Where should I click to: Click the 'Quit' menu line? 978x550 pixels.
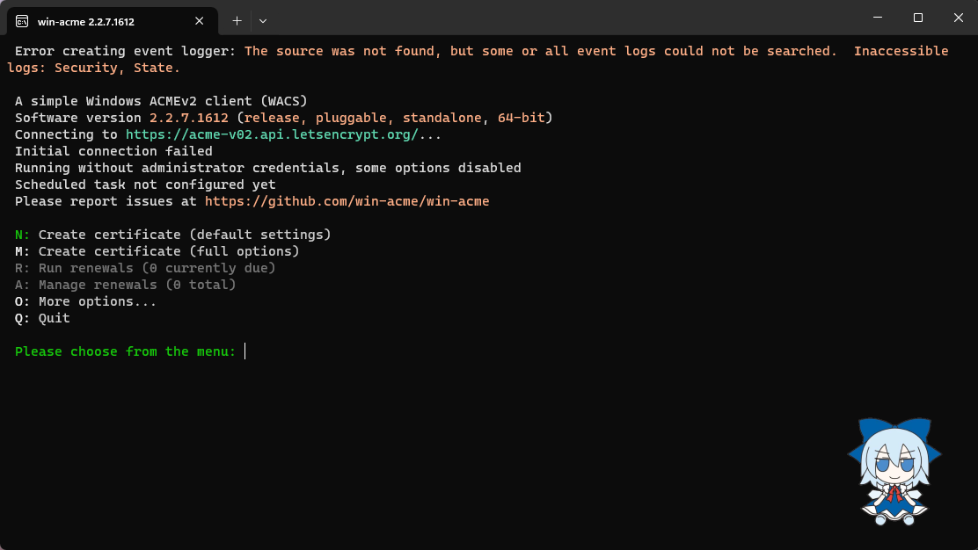42,318
